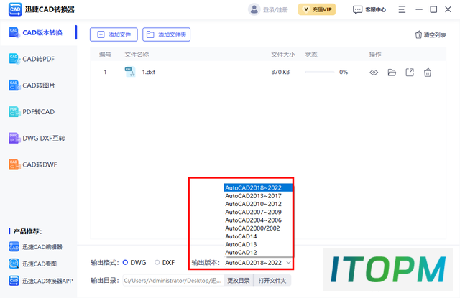Open CAD转DWF sidebar item
Viewport: 460px width, 298px height.
point(39,164)
